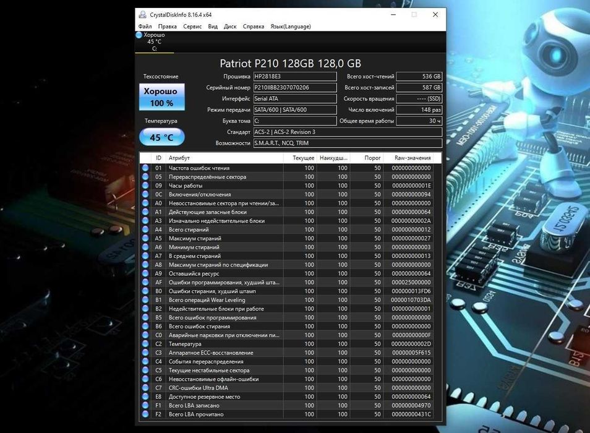Click status circle of attribute 09 Часы работы

(x=145, y=186)
